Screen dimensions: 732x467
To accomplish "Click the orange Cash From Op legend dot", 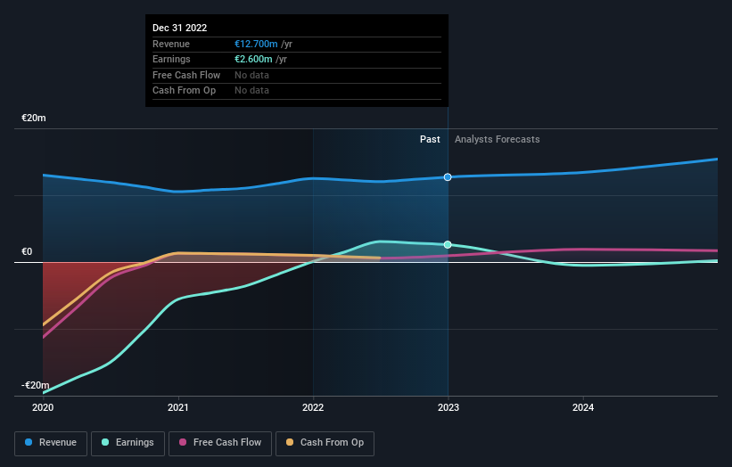I will point(290,442).
